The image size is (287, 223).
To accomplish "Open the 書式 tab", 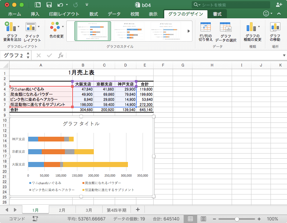I will coord(217,14).
